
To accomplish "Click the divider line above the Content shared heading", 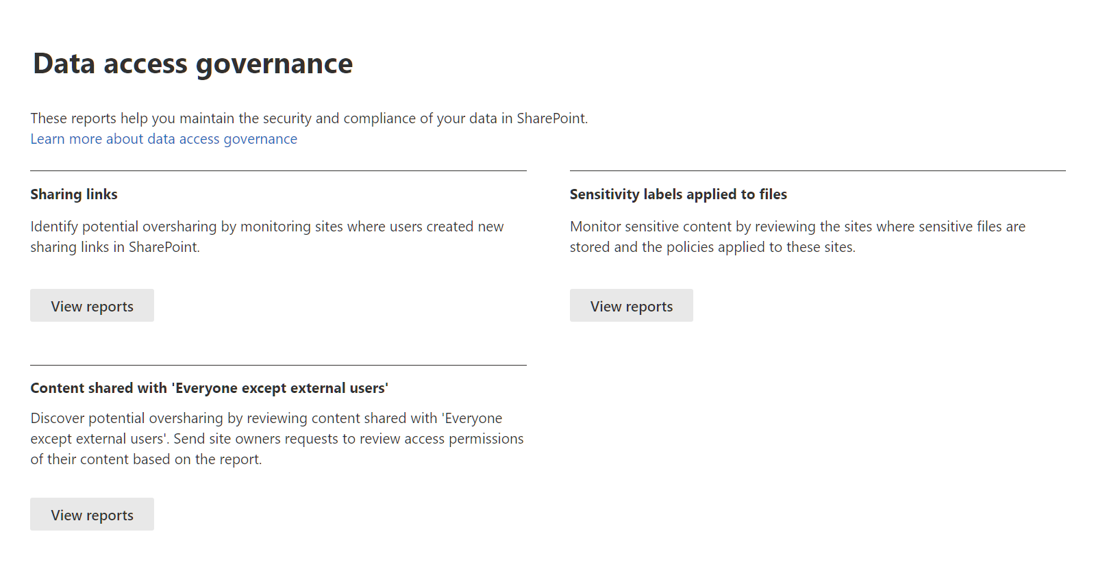I will click(x=278, y=365).
